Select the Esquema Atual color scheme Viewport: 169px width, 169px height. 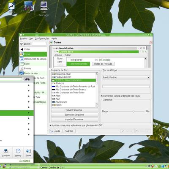pyautogui.click(x=74, y=74)
